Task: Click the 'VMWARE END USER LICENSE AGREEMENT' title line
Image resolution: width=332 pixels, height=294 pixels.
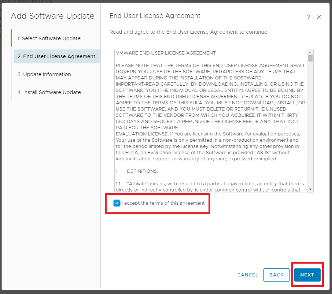Action: pos(166,53)
